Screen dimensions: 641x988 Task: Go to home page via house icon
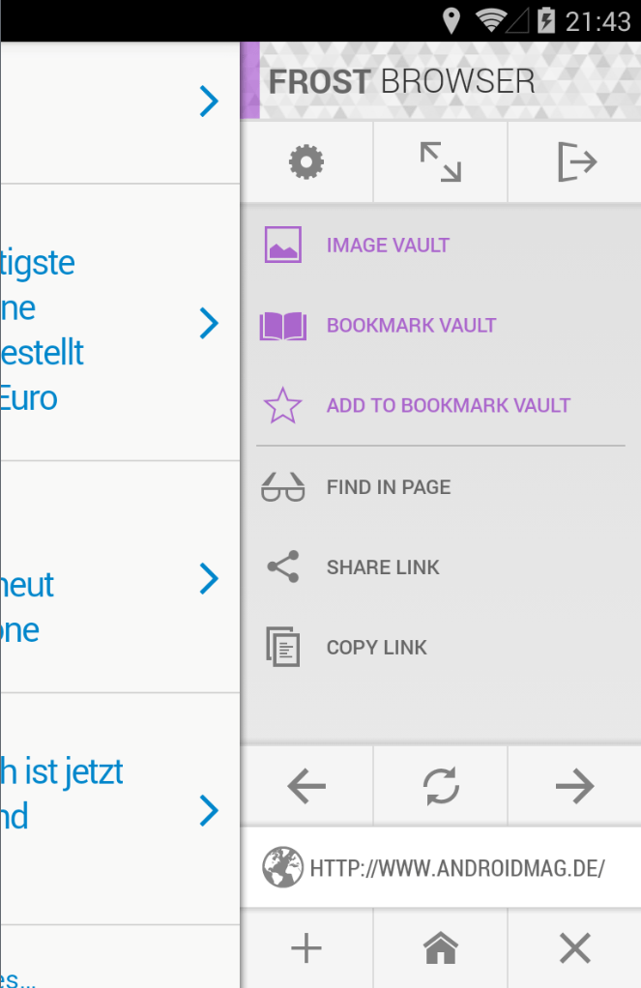point(441,949)
